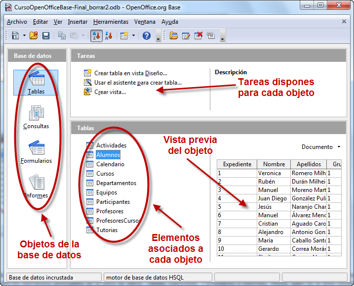Click the Romero Milh surname cell

point(309,173)
